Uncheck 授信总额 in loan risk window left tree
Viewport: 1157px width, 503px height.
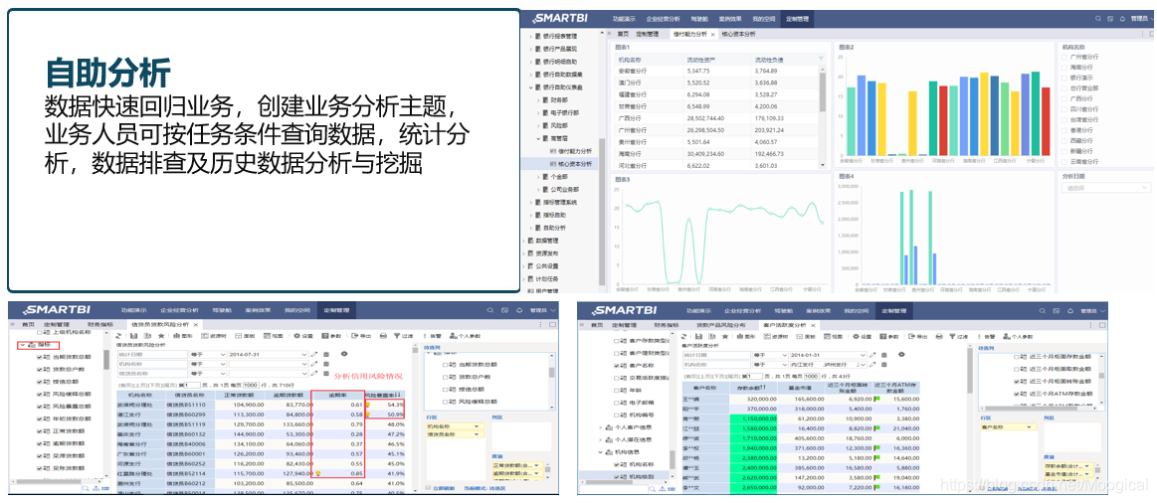(x=41, y=382)
